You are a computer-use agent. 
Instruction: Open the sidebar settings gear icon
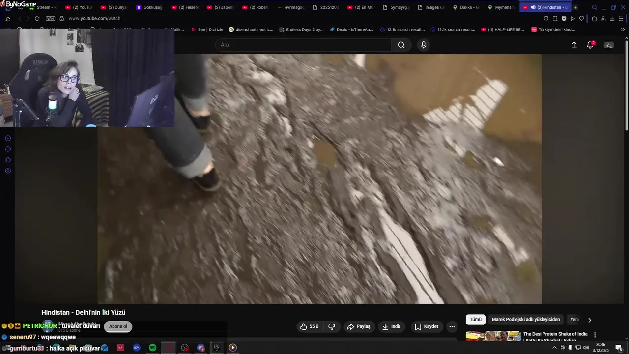click(8, 171)
